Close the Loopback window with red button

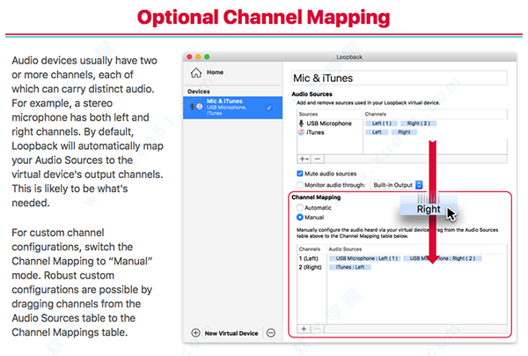189,56
